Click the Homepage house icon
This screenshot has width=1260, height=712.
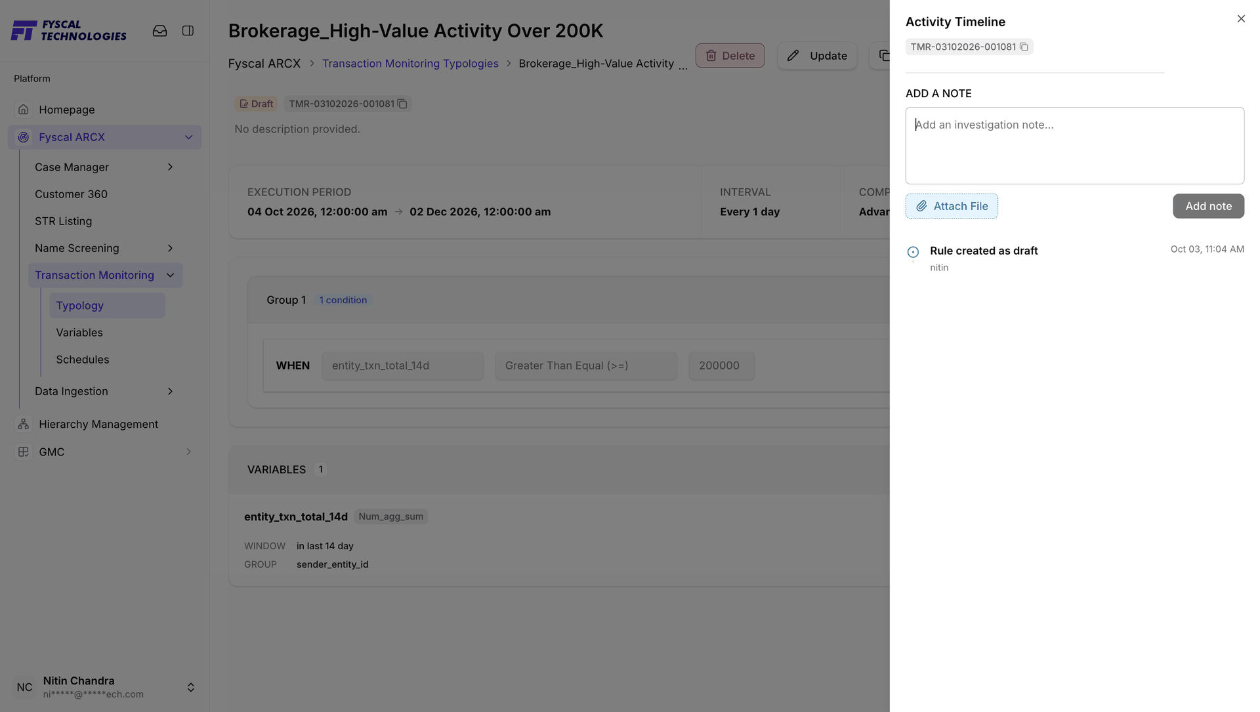pos(24,109)
